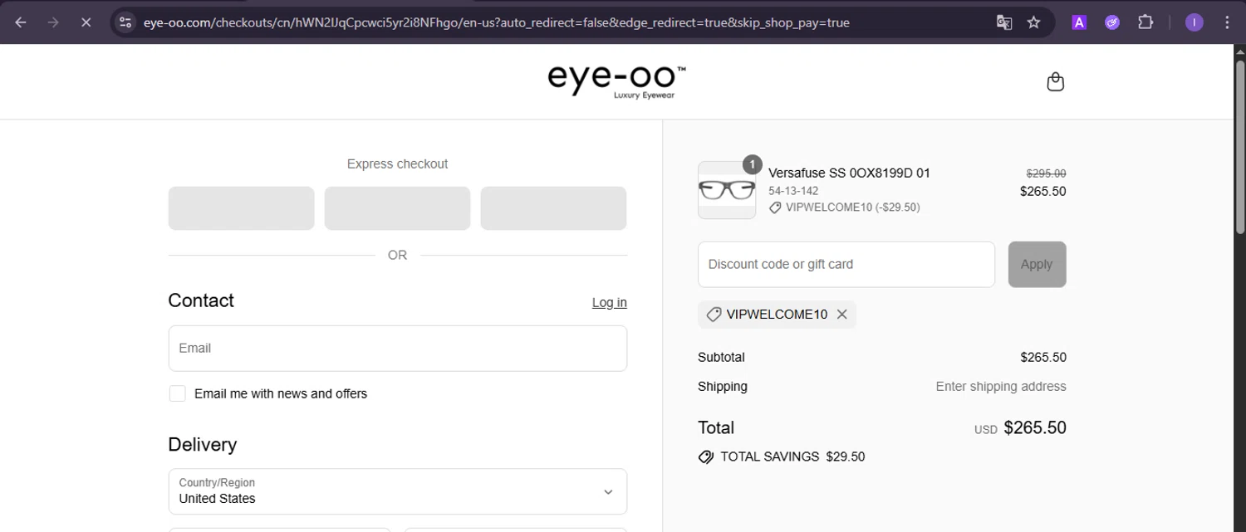Image resolution: width=1246 pixels, height=532 pixels.
Task: View site information icon in address bar
Action: (125, 22)
